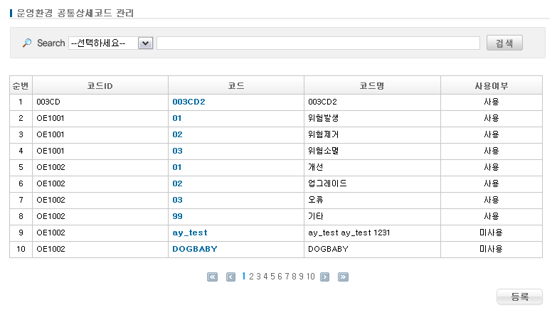Click the previous page arrow icon
Image resolution: width=557 pixels, height=315 pixels.
point(230,277)
